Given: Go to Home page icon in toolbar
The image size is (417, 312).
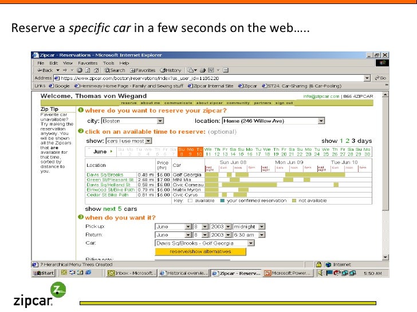Looking at the screenshot, I should (96, 70).
